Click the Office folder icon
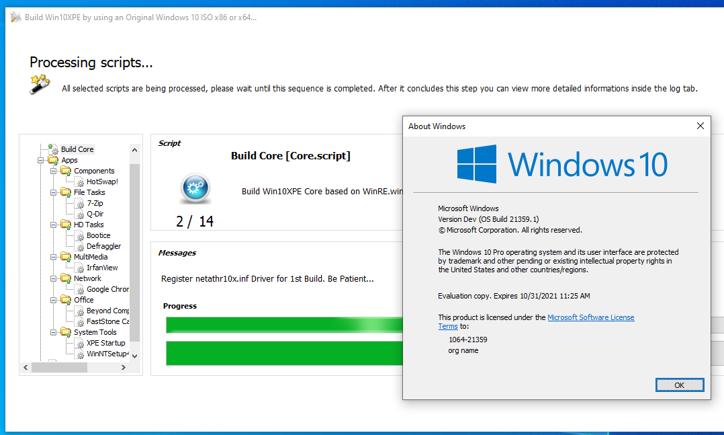 tap(66, 300)
